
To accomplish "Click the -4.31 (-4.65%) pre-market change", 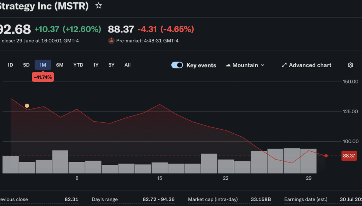I will click(x=166, y=29).
